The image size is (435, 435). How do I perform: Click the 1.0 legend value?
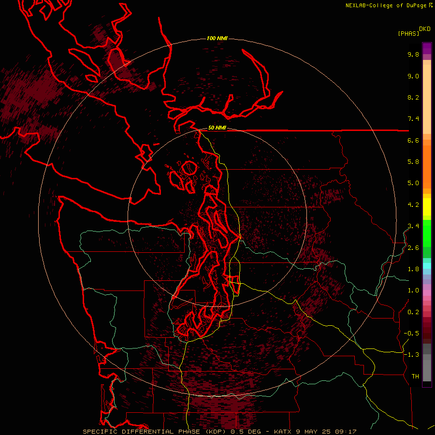(413, 290)
